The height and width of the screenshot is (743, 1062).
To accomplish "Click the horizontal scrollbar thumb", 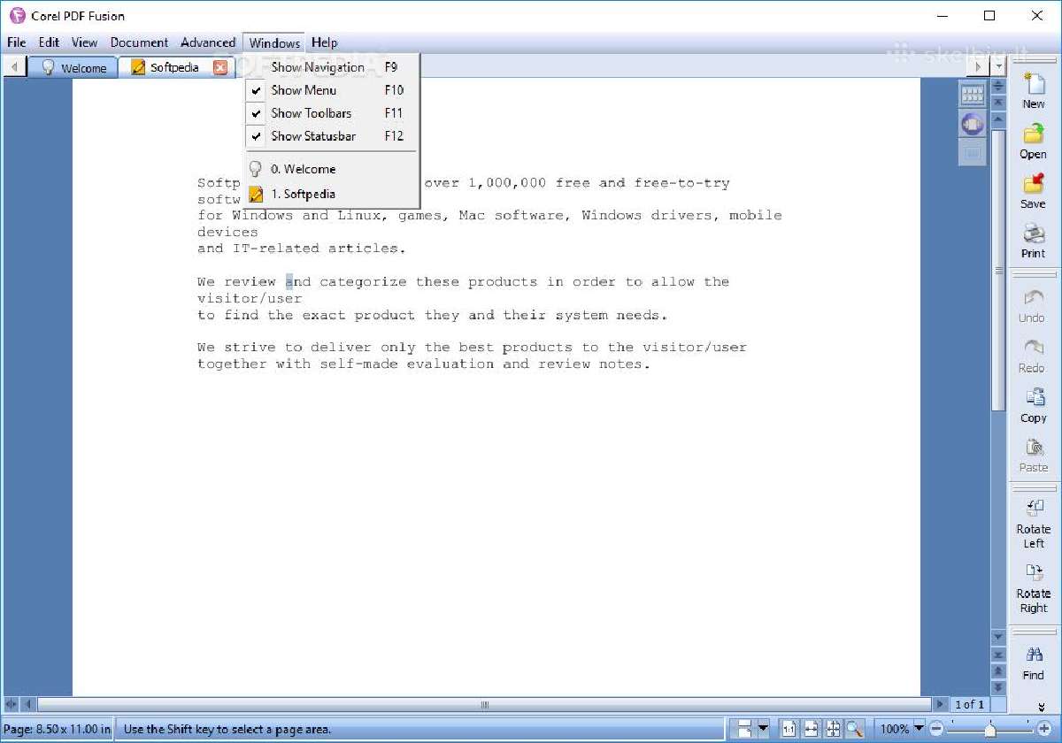I will pos(485,705).
